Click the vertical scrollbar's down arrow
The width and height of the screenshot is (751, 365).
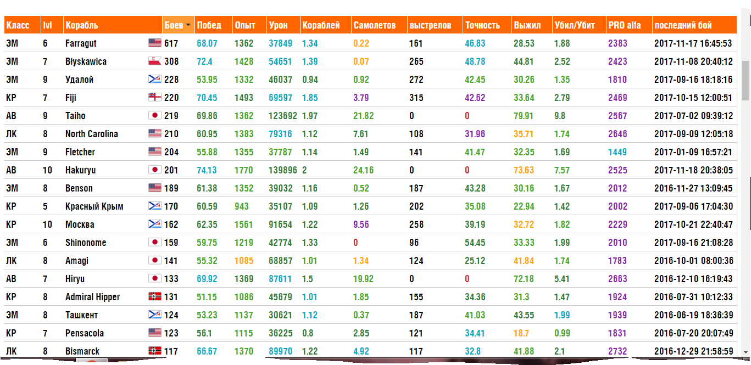[x=746, y=351]
